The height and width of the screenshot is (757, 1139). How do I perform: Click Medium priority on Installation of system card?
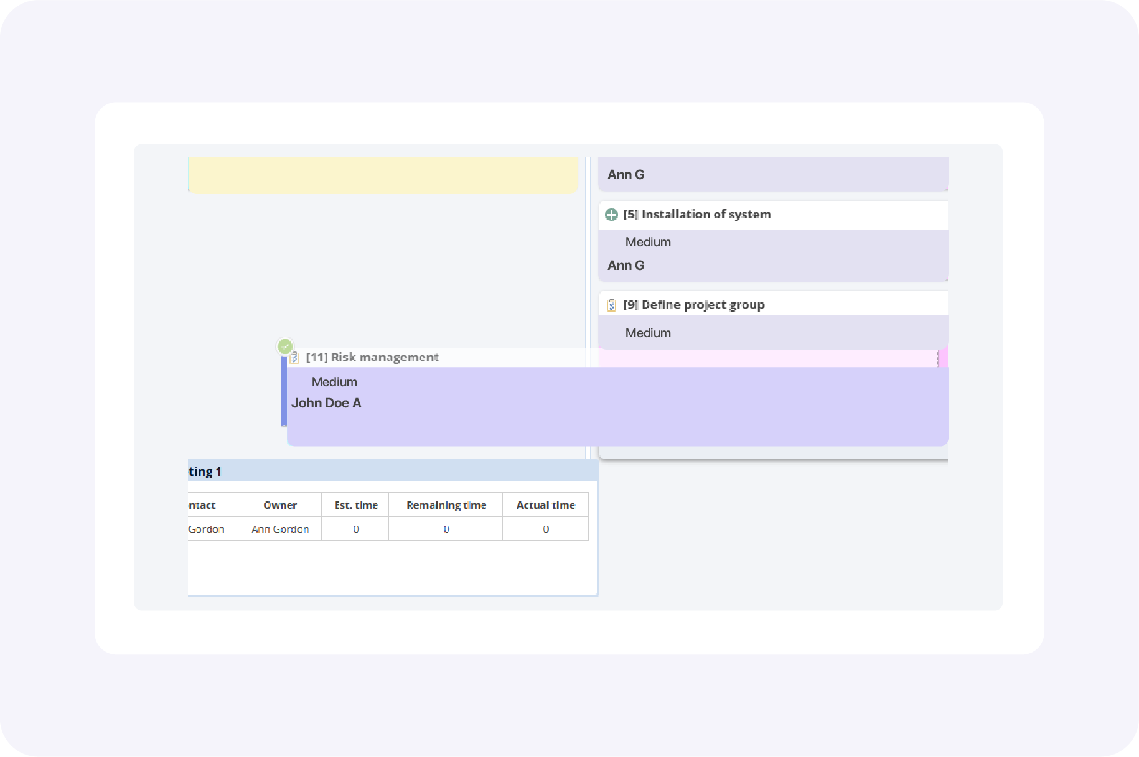click(648, 243)
